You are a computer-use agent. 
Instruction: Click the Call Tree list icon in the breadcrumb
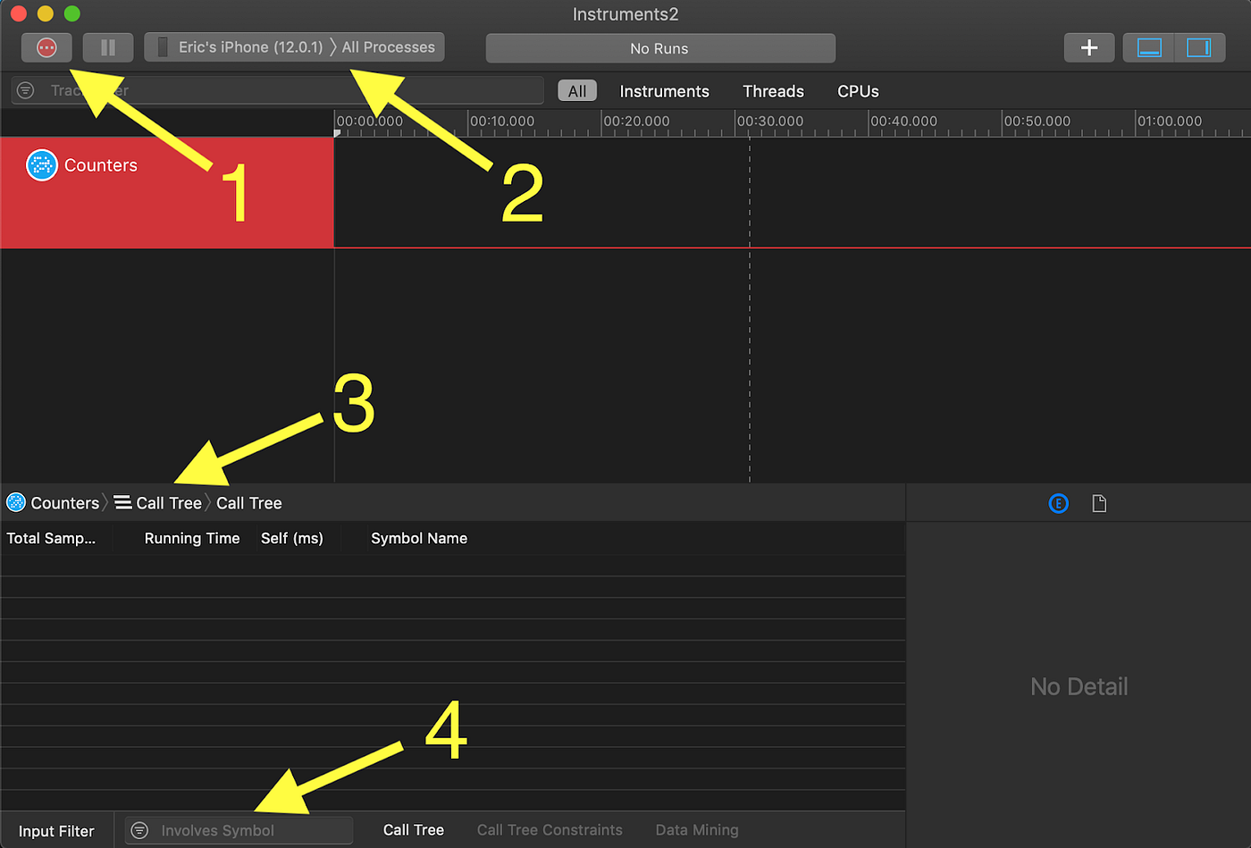[122, 502]
